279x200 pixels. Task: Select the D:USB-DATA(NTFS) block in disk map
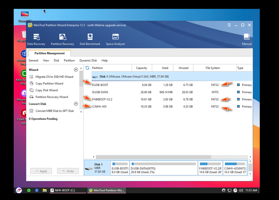click(164, 168)
